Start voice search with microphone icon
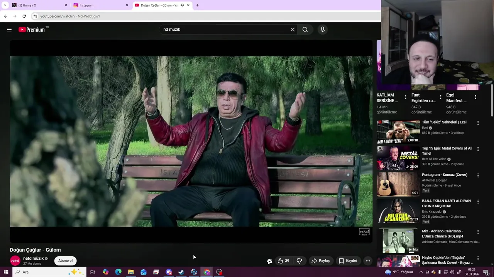The width and height of the screenshot is (494, 277). tap(323, 30)
